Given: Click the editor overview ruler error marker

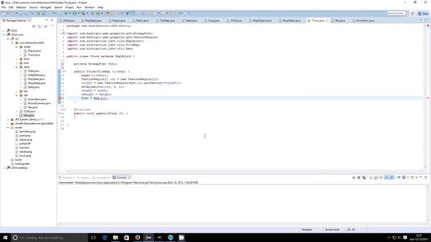Looking at the screenshot, I should pos(428,98).
